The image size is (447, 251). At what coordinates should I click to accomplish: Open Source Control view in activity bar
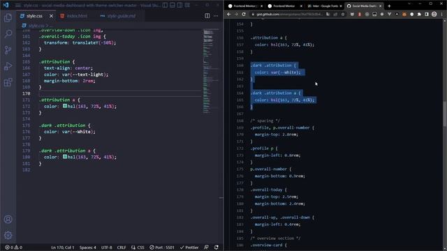point(8,50)
